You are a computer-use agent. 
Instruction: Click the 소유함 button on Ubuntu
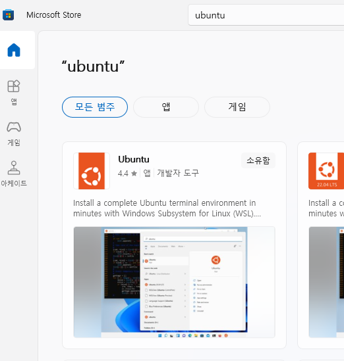(x=258, y=160)
